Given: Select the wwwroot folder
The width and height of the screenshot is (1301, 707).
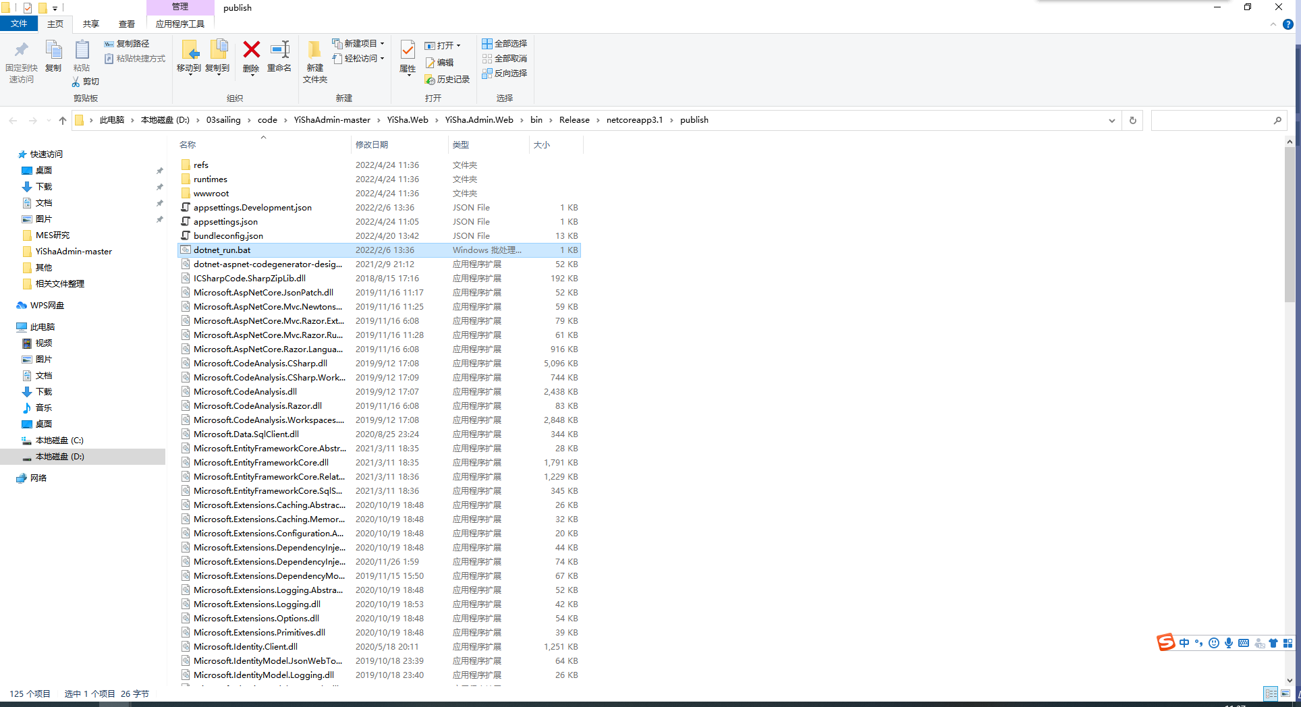Looking at the screenshot, I should click(379, 194).
